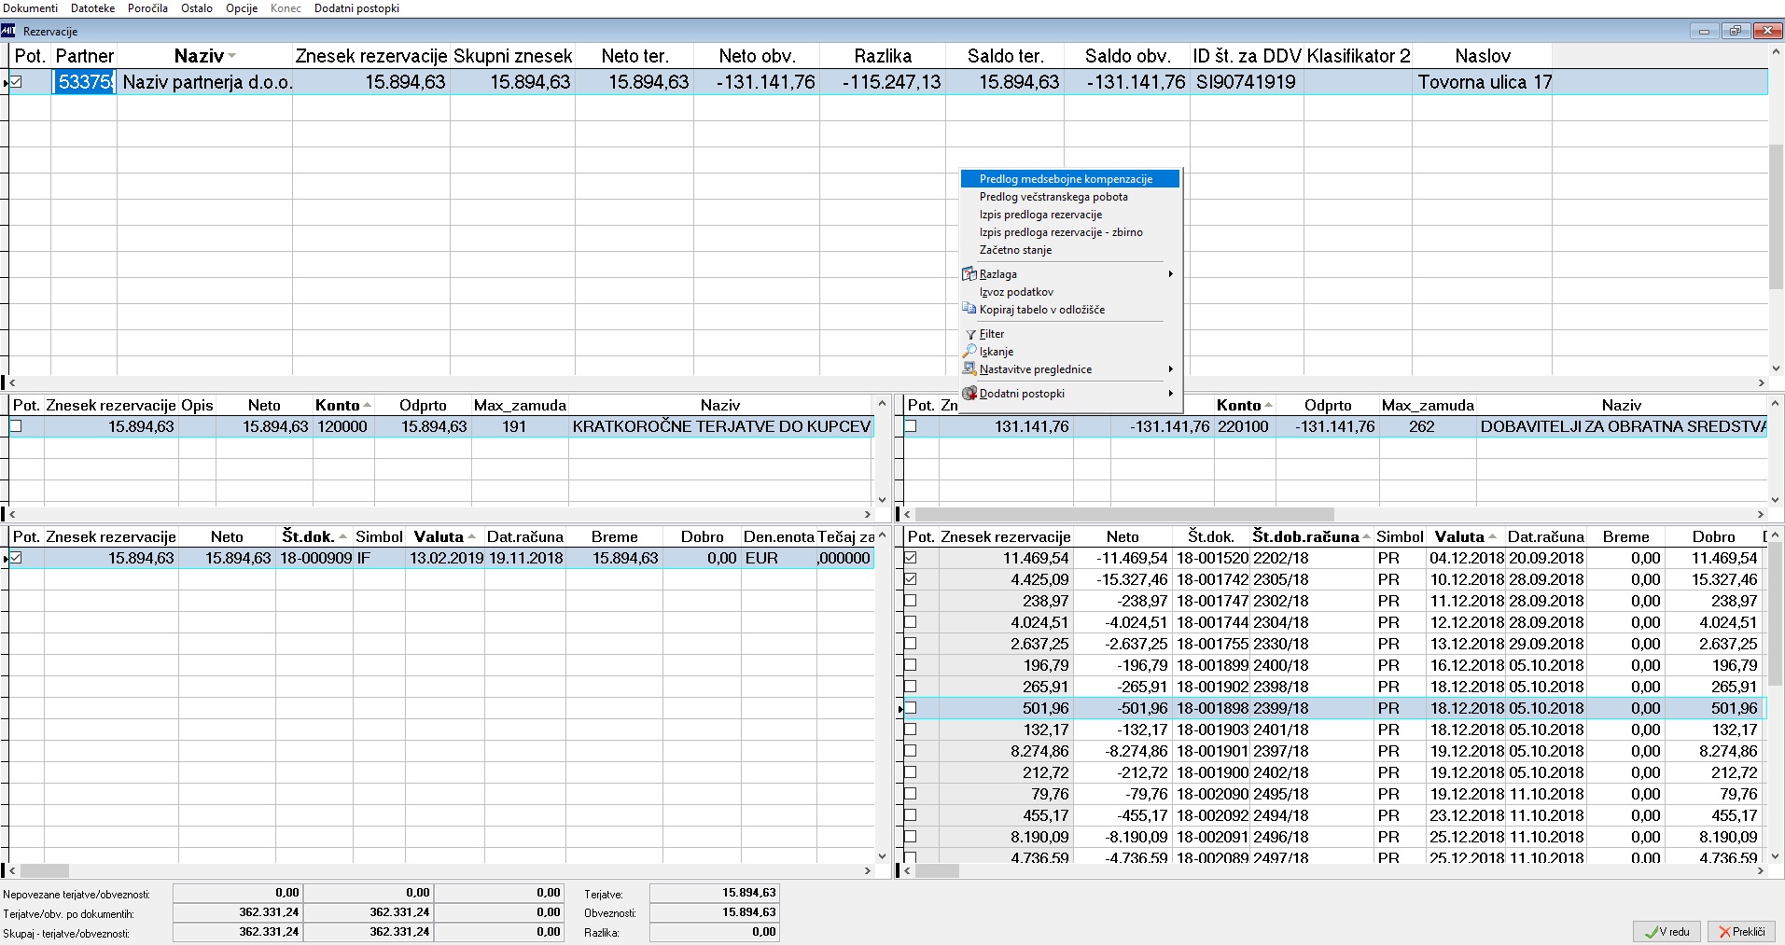Screen dimensions: 1785x945
Task: Check the checkbox for invoice 2399/18
Action: coord(911,708)
